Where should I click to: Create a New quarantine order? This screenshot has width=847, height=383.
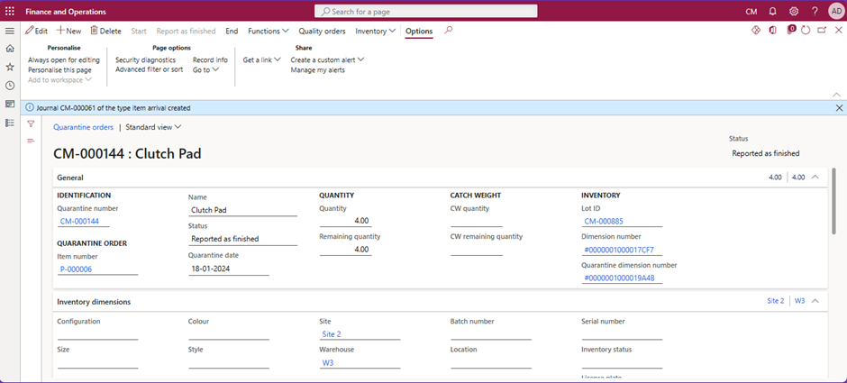[x=69, y=32]
